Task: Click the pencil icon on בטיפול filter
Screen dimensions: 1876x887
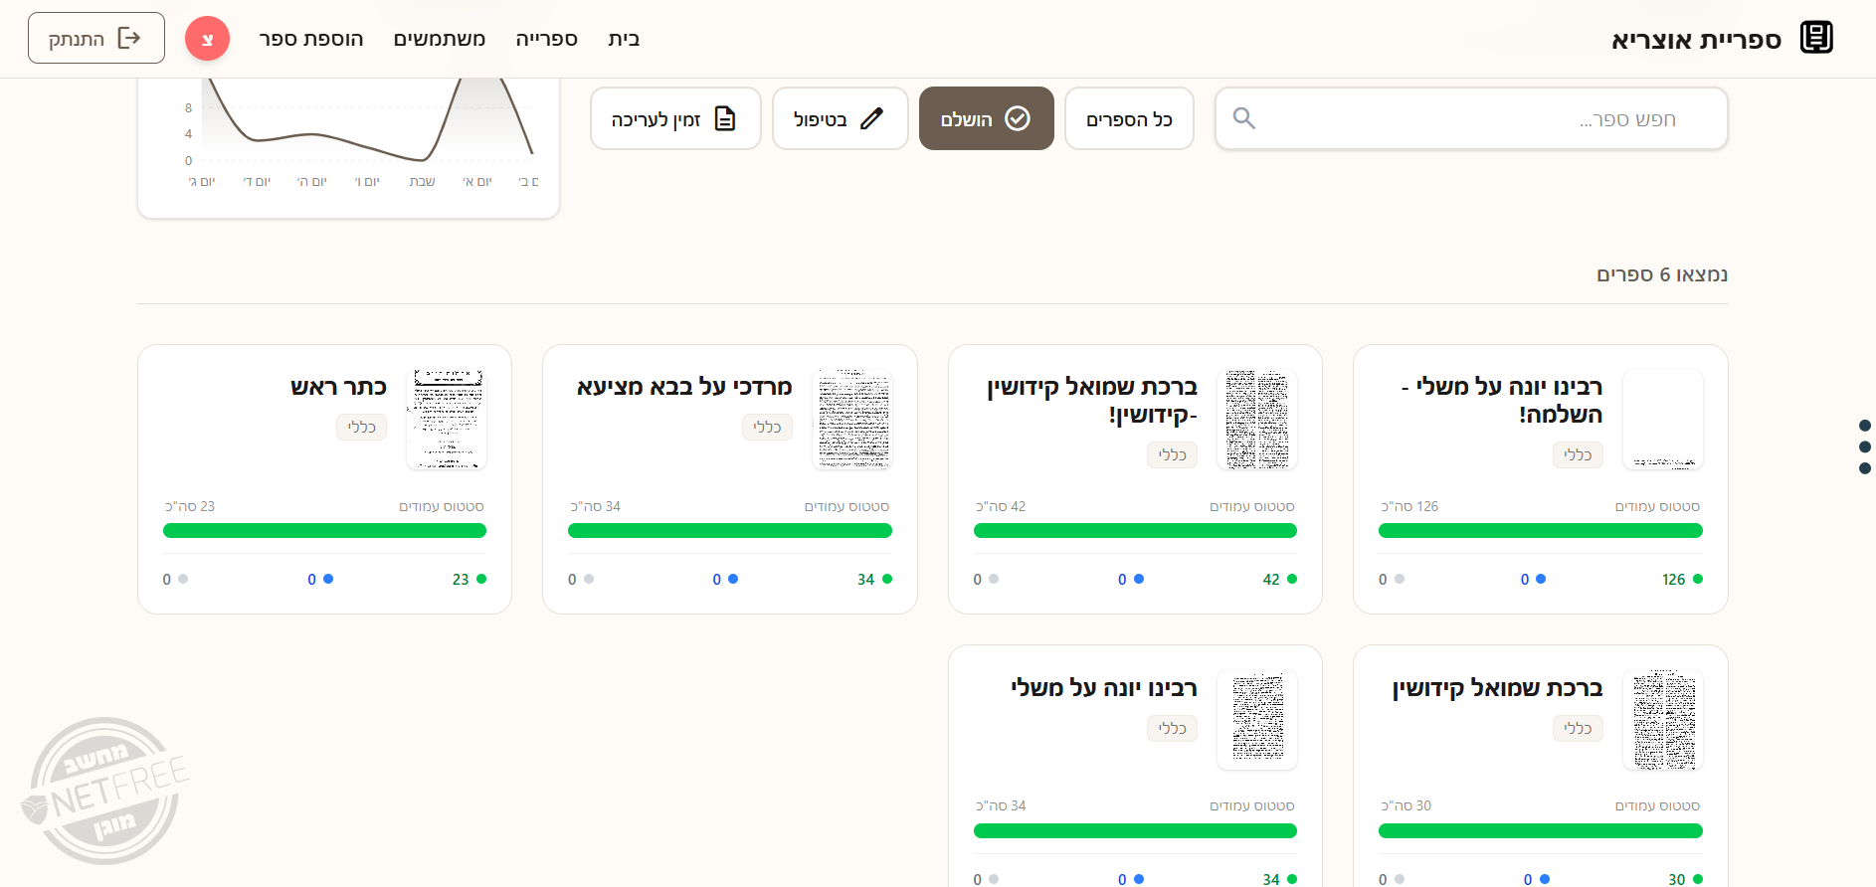Action: [x=871, y=119]
